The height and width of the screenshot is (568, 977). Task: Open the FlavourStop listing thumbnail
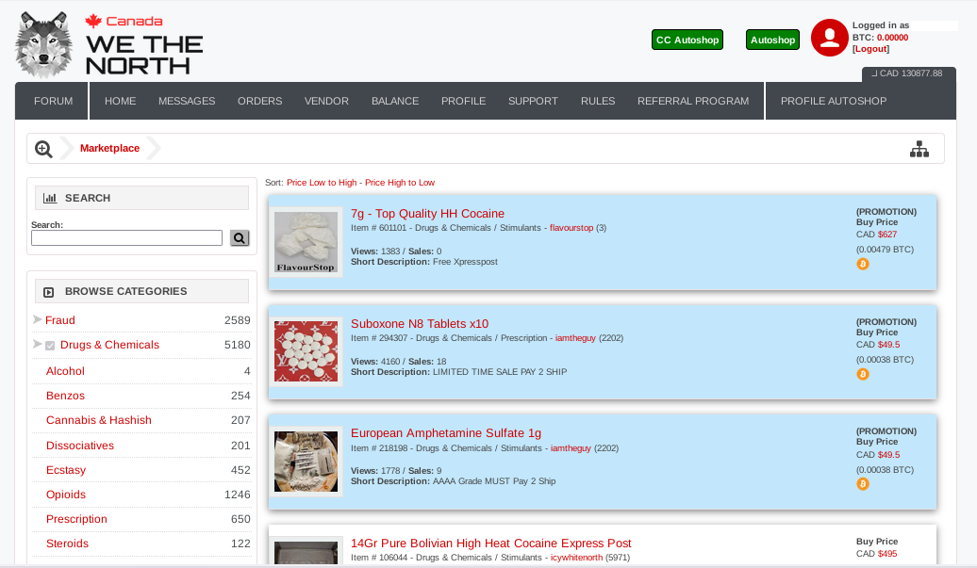pos(306,242)
